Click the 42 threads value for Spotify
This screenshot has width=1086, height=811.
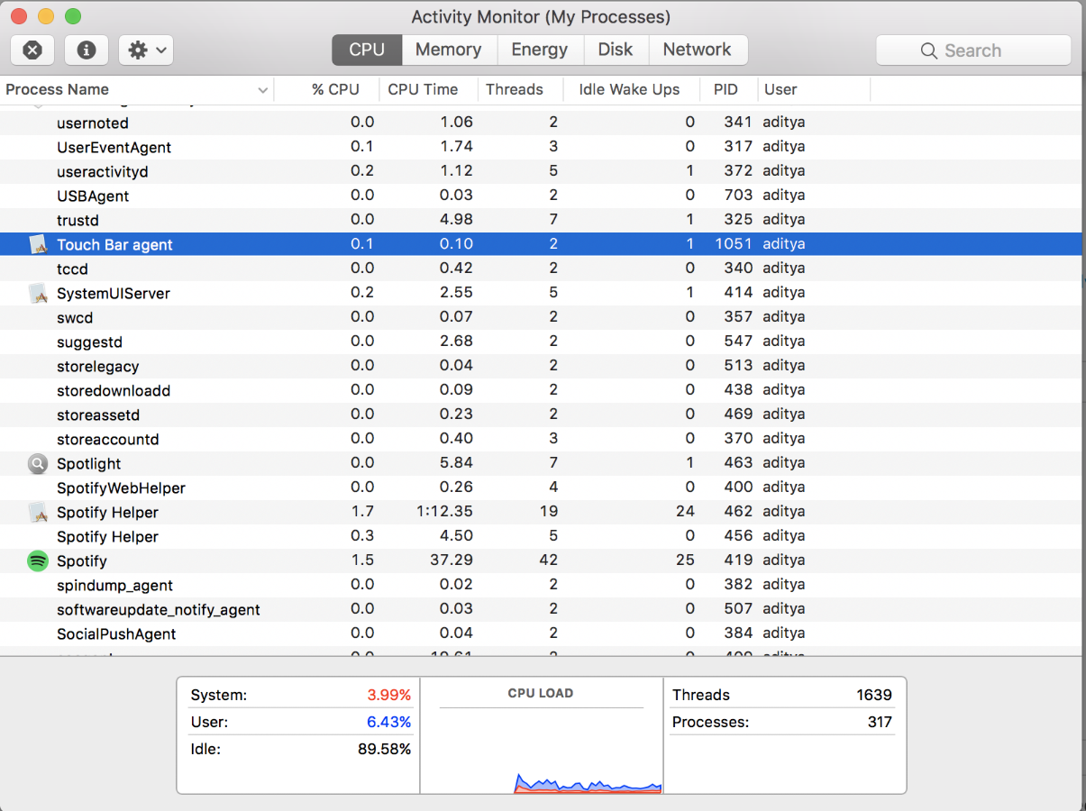tap(548, 560)
